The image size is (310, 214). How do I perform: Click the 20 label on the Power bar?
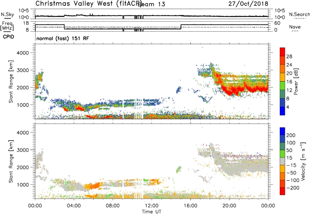[x=289, y=73]
